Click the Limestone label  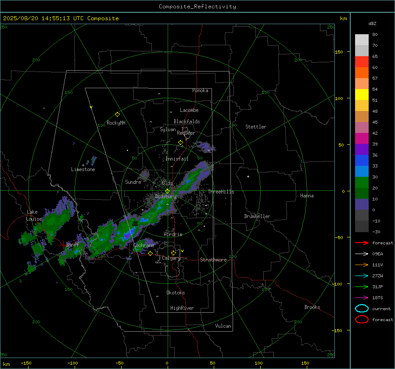[83, 169]
